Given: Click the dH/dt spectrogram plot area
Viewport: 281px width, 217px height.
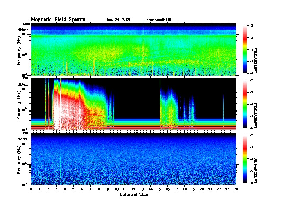Looking at the screenshot, I should pyautogui.click(x=133, y=49).
